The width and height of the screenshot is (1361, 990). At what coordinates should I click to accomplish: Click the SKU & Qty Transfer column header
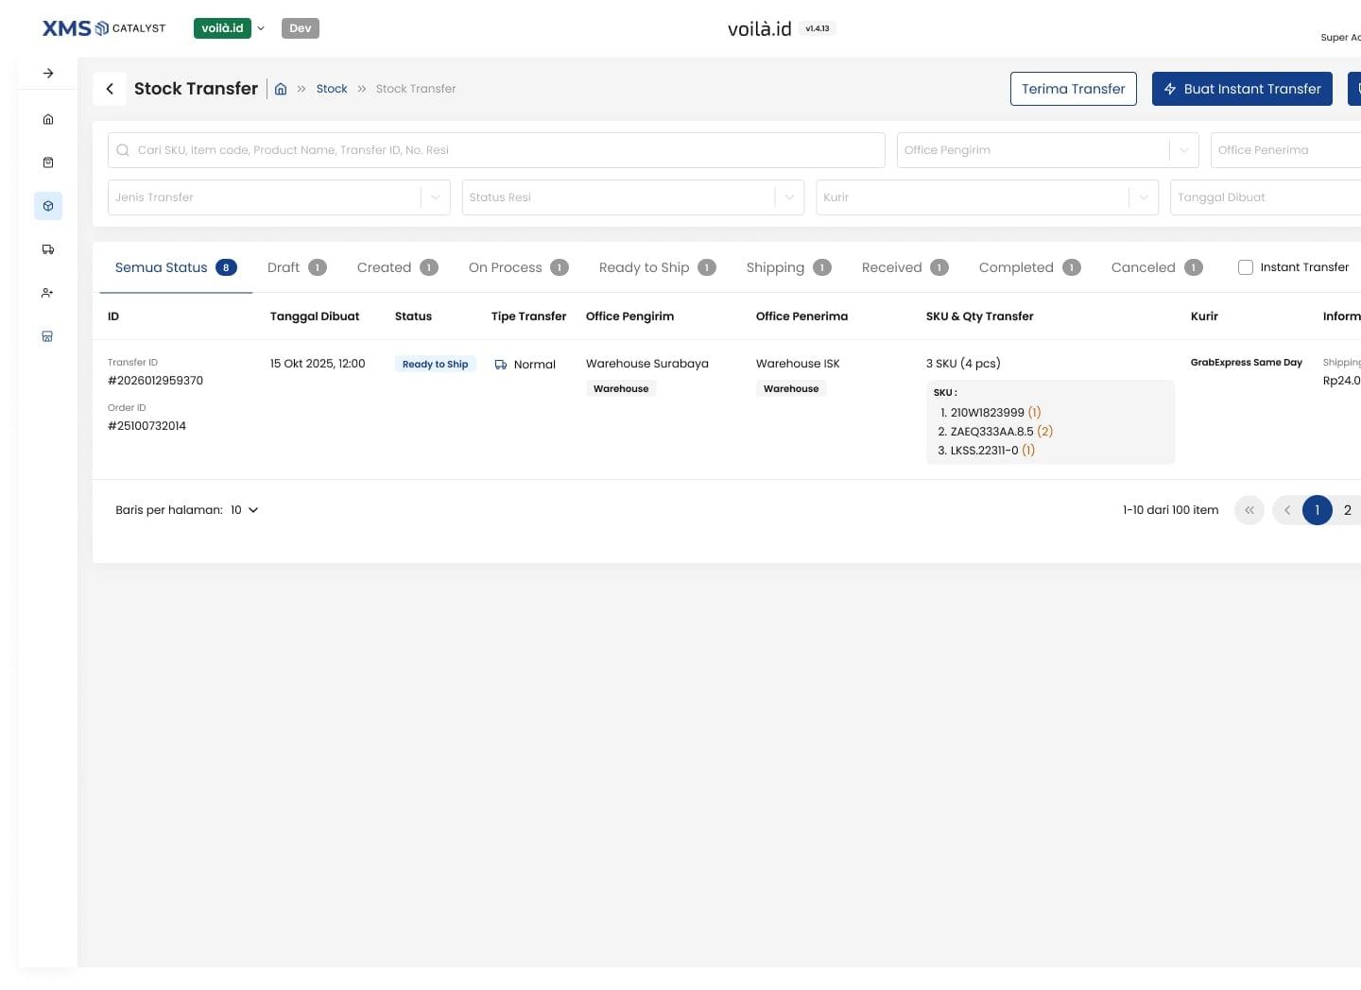(980, 316)
